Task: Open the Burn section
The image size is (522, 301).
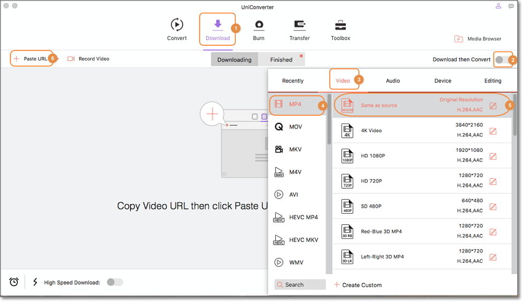Action: (x=259, y=29)
